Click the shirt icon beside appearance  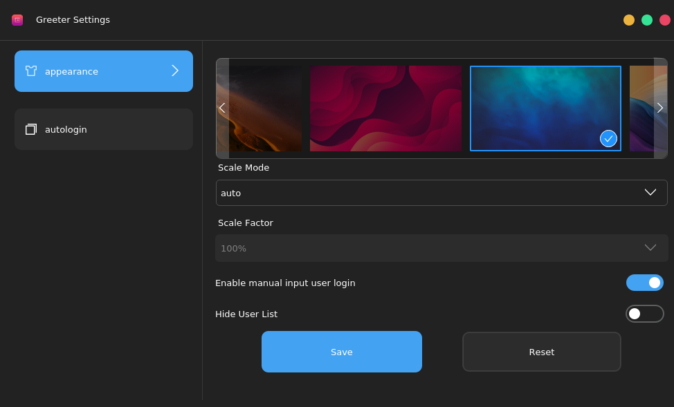pos(31,71)
